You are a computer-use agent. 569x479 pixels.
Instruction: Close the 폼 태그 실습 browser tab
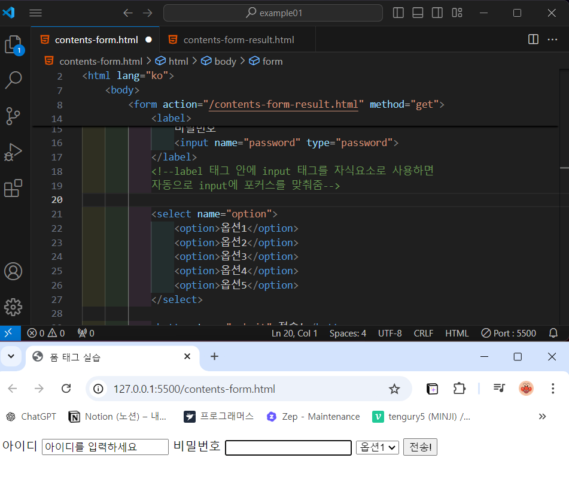(187, 357)
